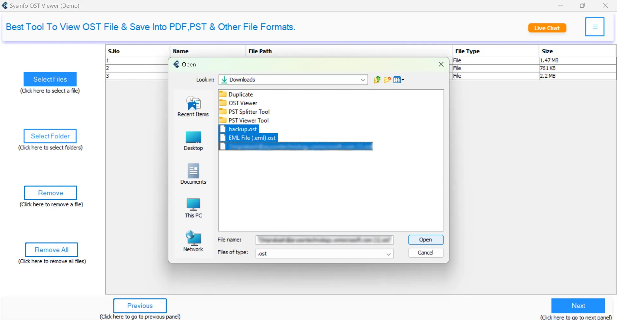
Task: Click the File name input field
Action: [325, 240]
